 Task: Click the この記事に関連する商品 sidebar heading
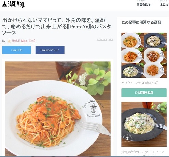pos(141,22)
